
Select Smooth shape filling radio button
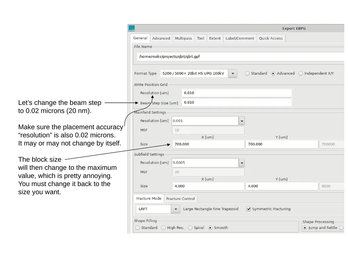[x=210, y=228]
